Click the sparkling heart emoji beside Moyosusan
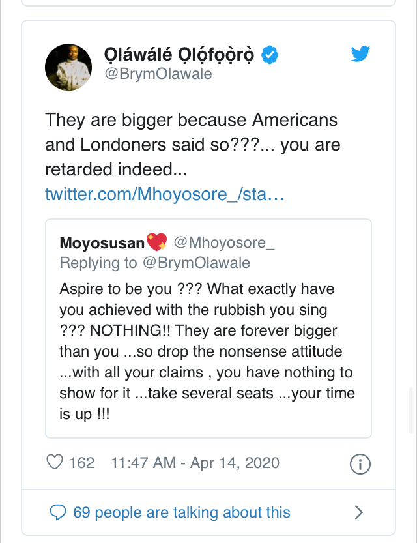Screen dimensions: 417x543 tap(157, 243)
